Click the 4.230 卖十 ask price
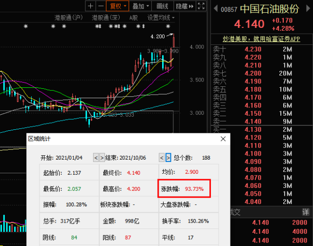Viewport: 313px width, 246px height. point(253,49)
